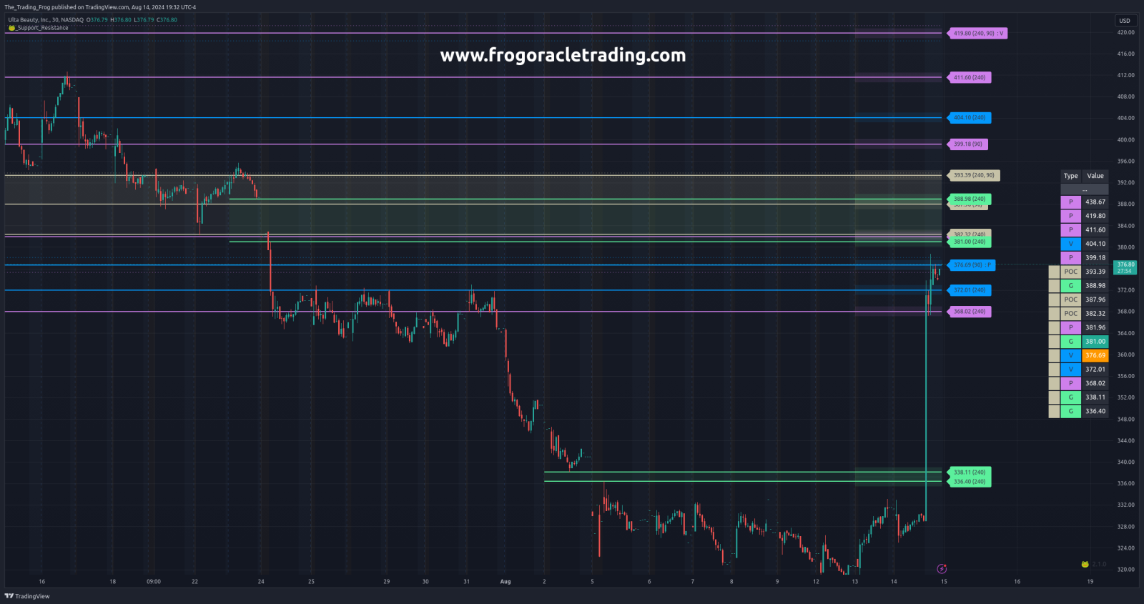Click the 348.00 price axis tick
The image size is (1144, 604).
pos(1125,420)
